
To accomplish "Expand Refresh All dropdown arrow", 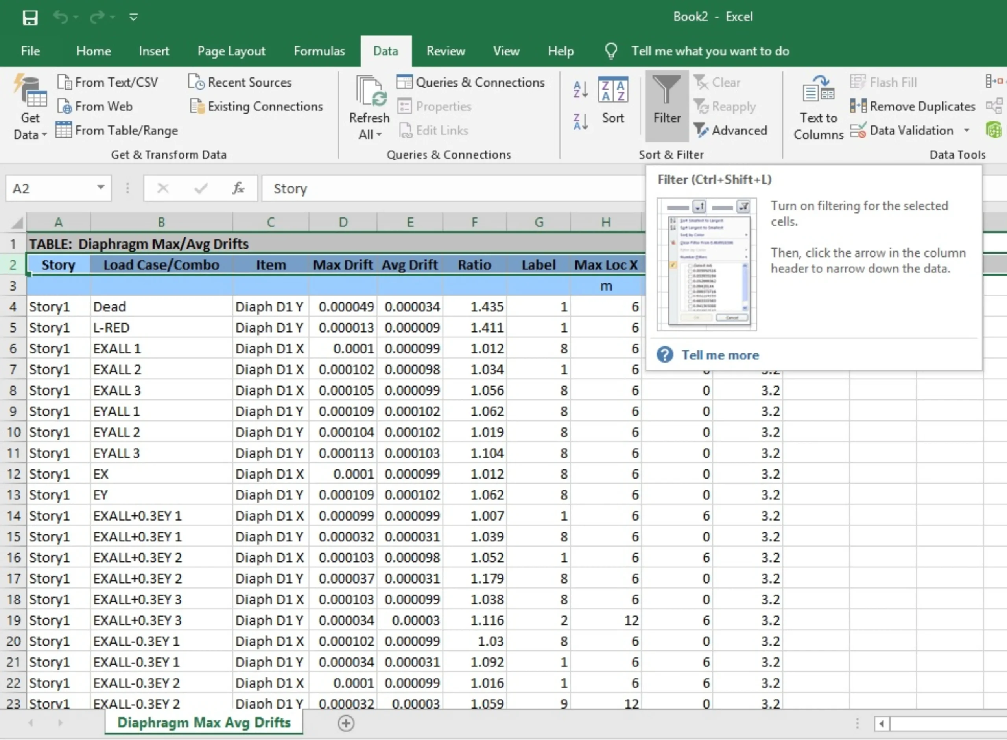I will (x=379, y=134).
